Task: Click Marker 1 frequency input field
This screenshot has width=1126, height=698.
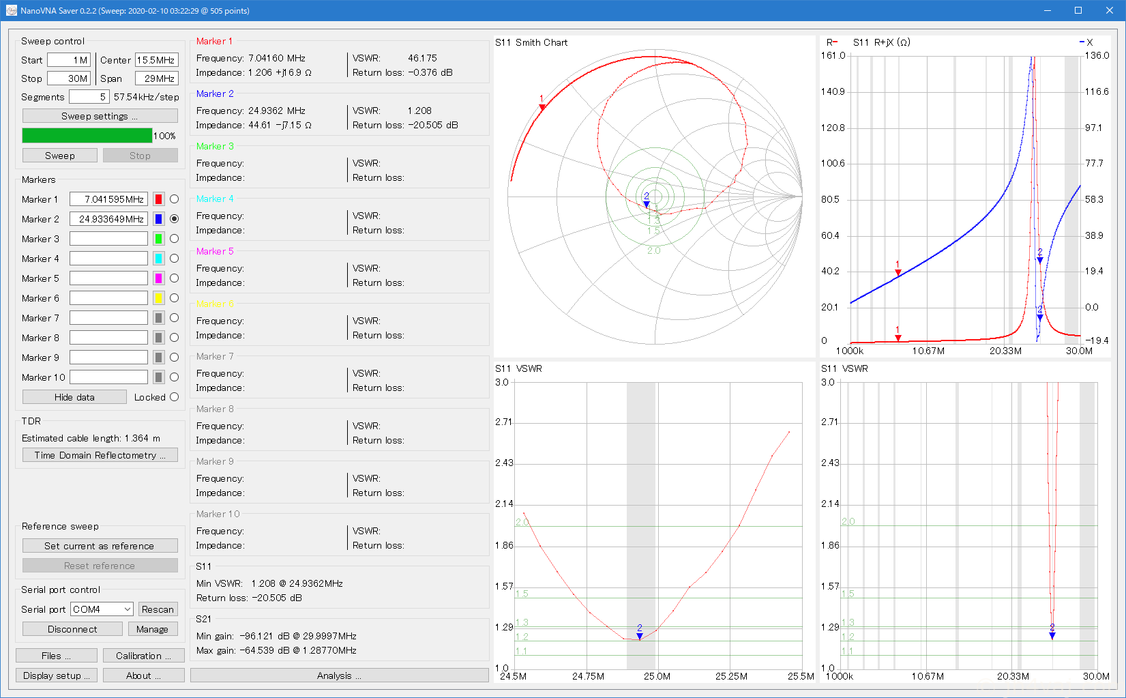Action: tap(108, 199)
